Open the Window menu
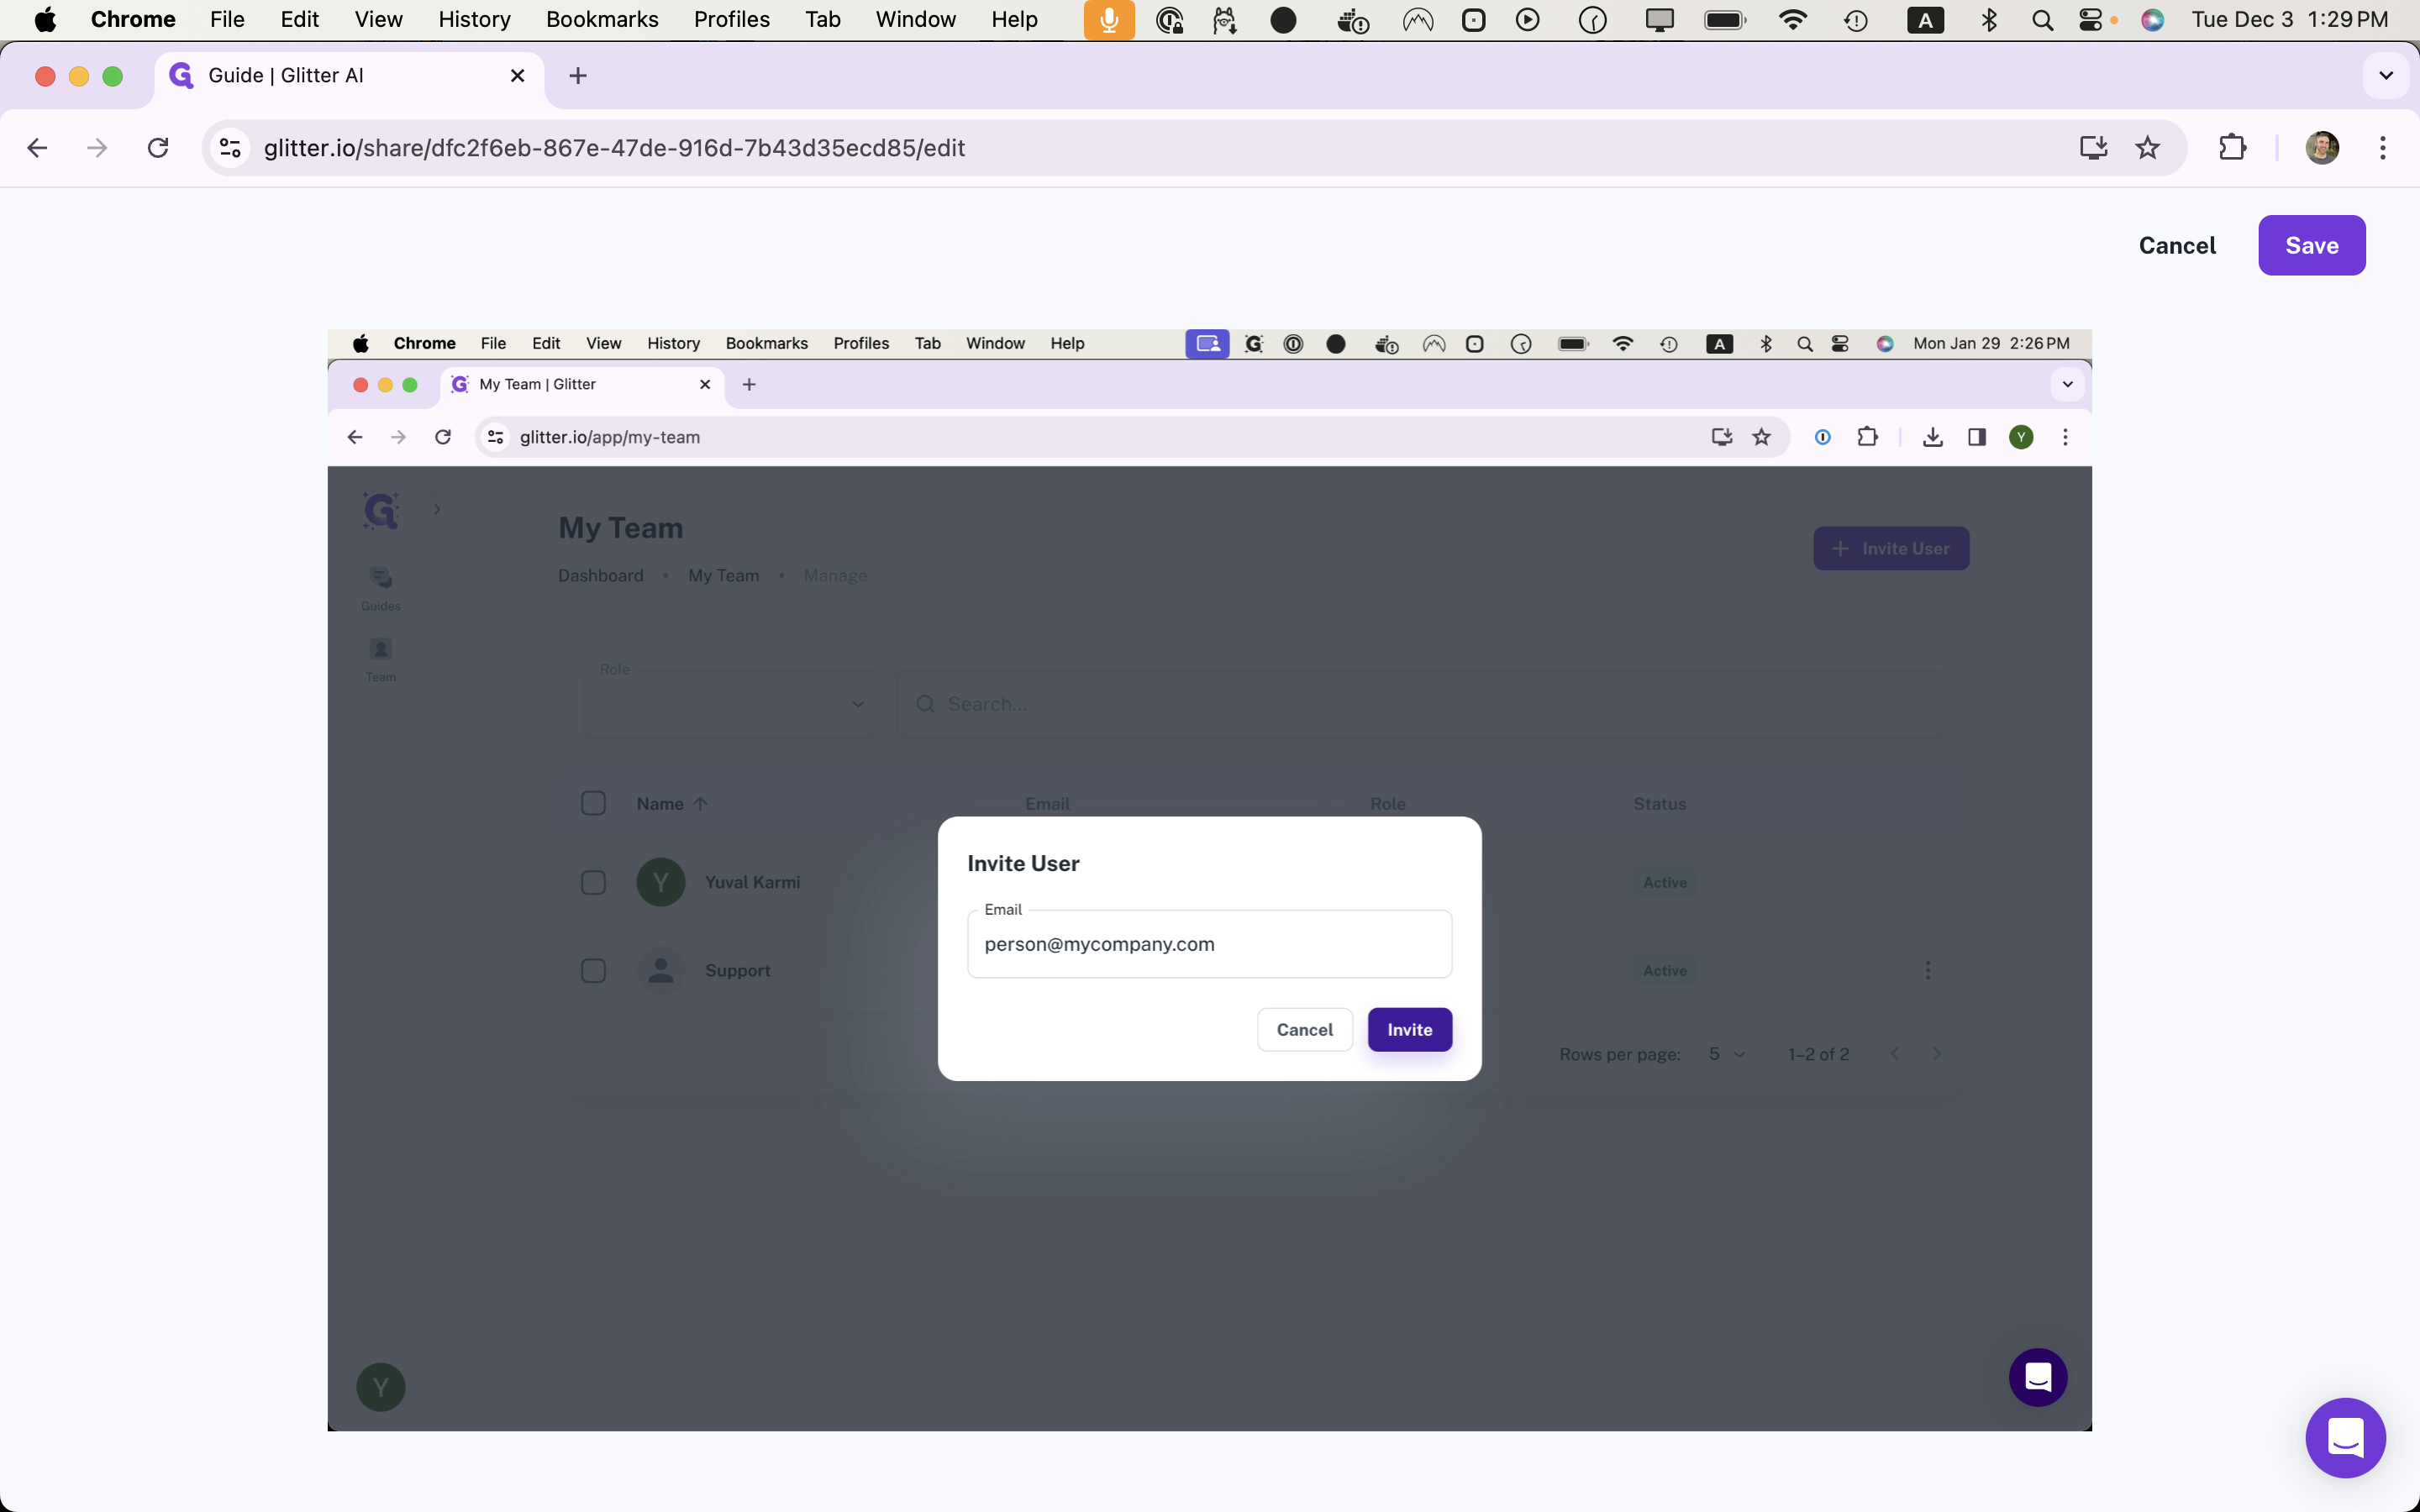Image resolution: width=2420 pixels, height=1512 pixels. pos(915,19)
